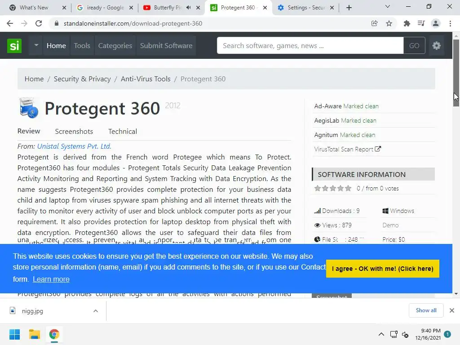Click the first rating star
460x345 pixels.
[318, 188]
